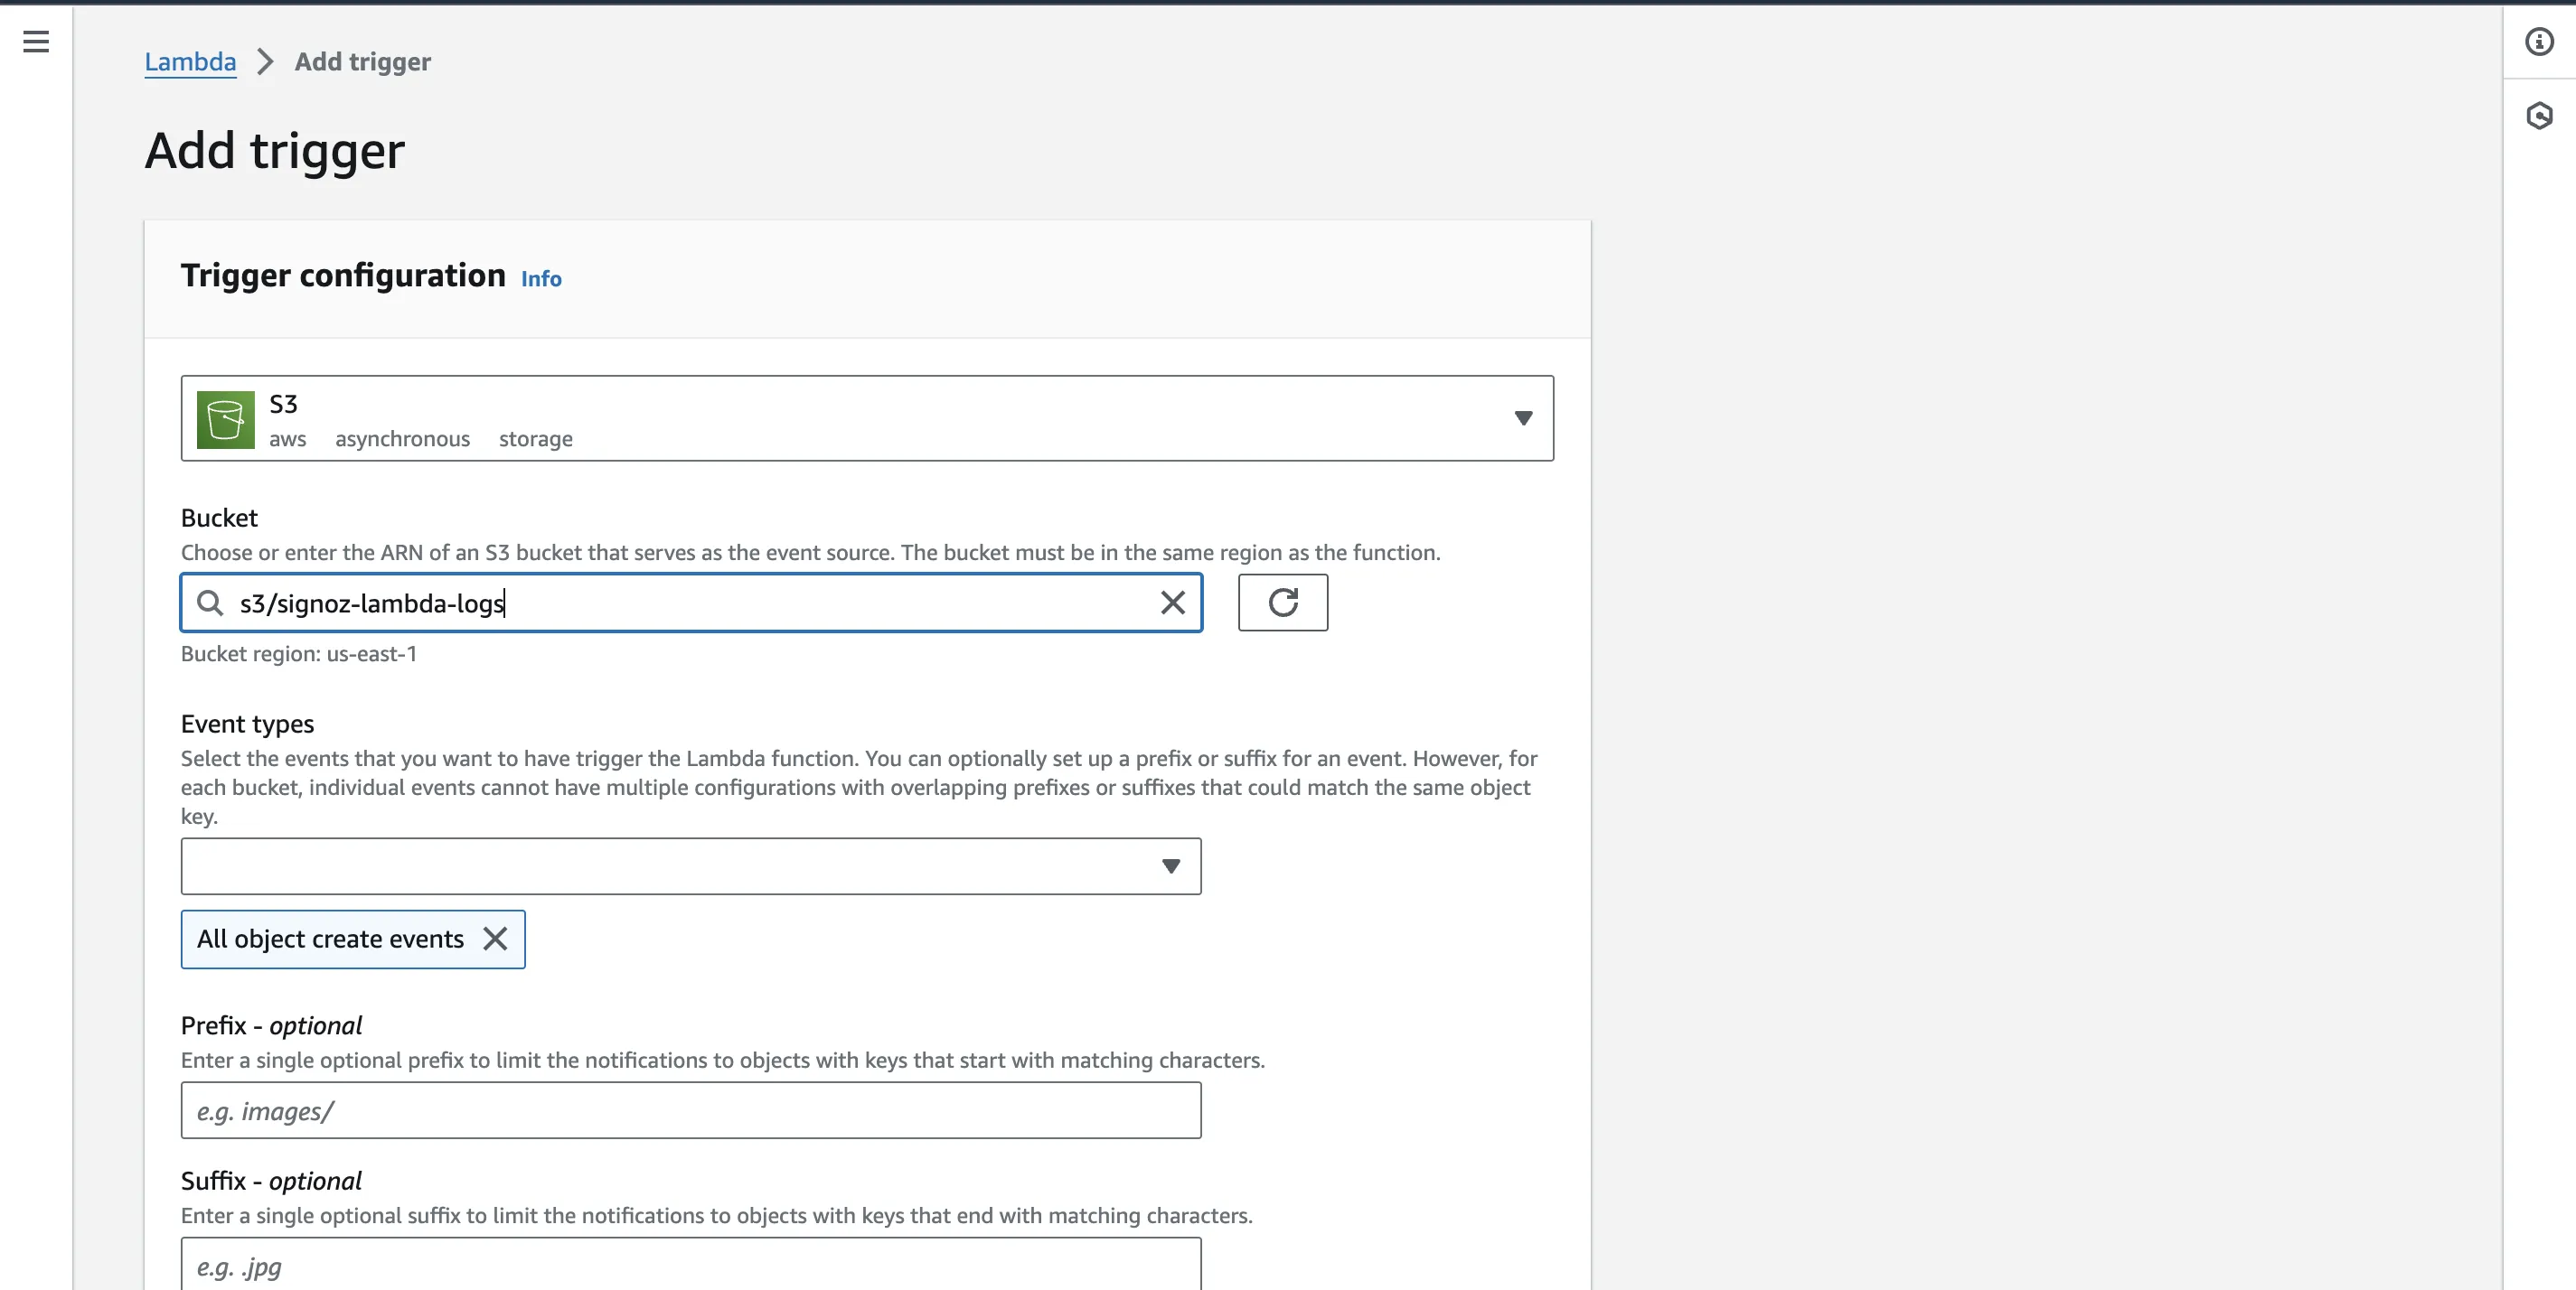Image resolution: width=2576 pixels, height=1290 pixels.
Task: Click the hexagon tools icon below info
Action: [2539, 116]
